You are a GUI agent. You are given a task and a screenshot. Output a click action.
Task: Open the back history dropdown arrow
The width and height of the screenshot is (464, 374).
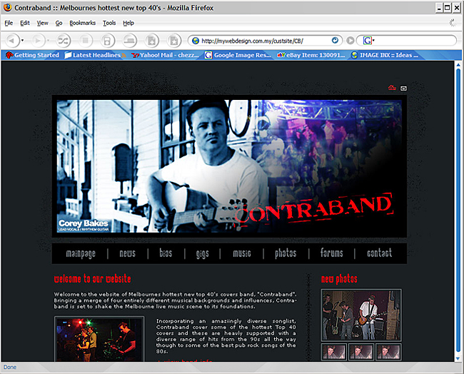[x=23, y=40]
